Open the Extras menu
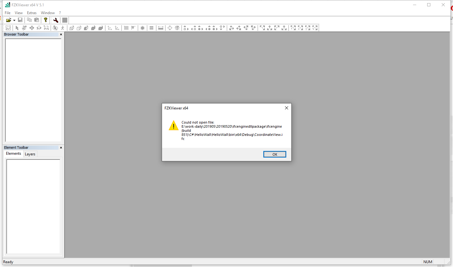453x267 pixels. tap(31, 13)
